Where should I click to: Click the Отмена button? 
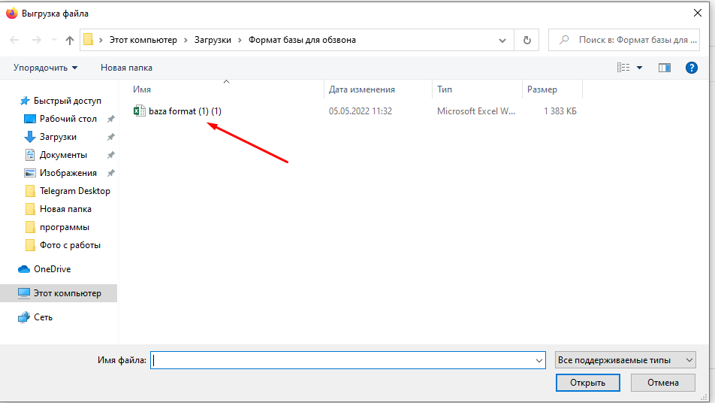pos(662,383)
